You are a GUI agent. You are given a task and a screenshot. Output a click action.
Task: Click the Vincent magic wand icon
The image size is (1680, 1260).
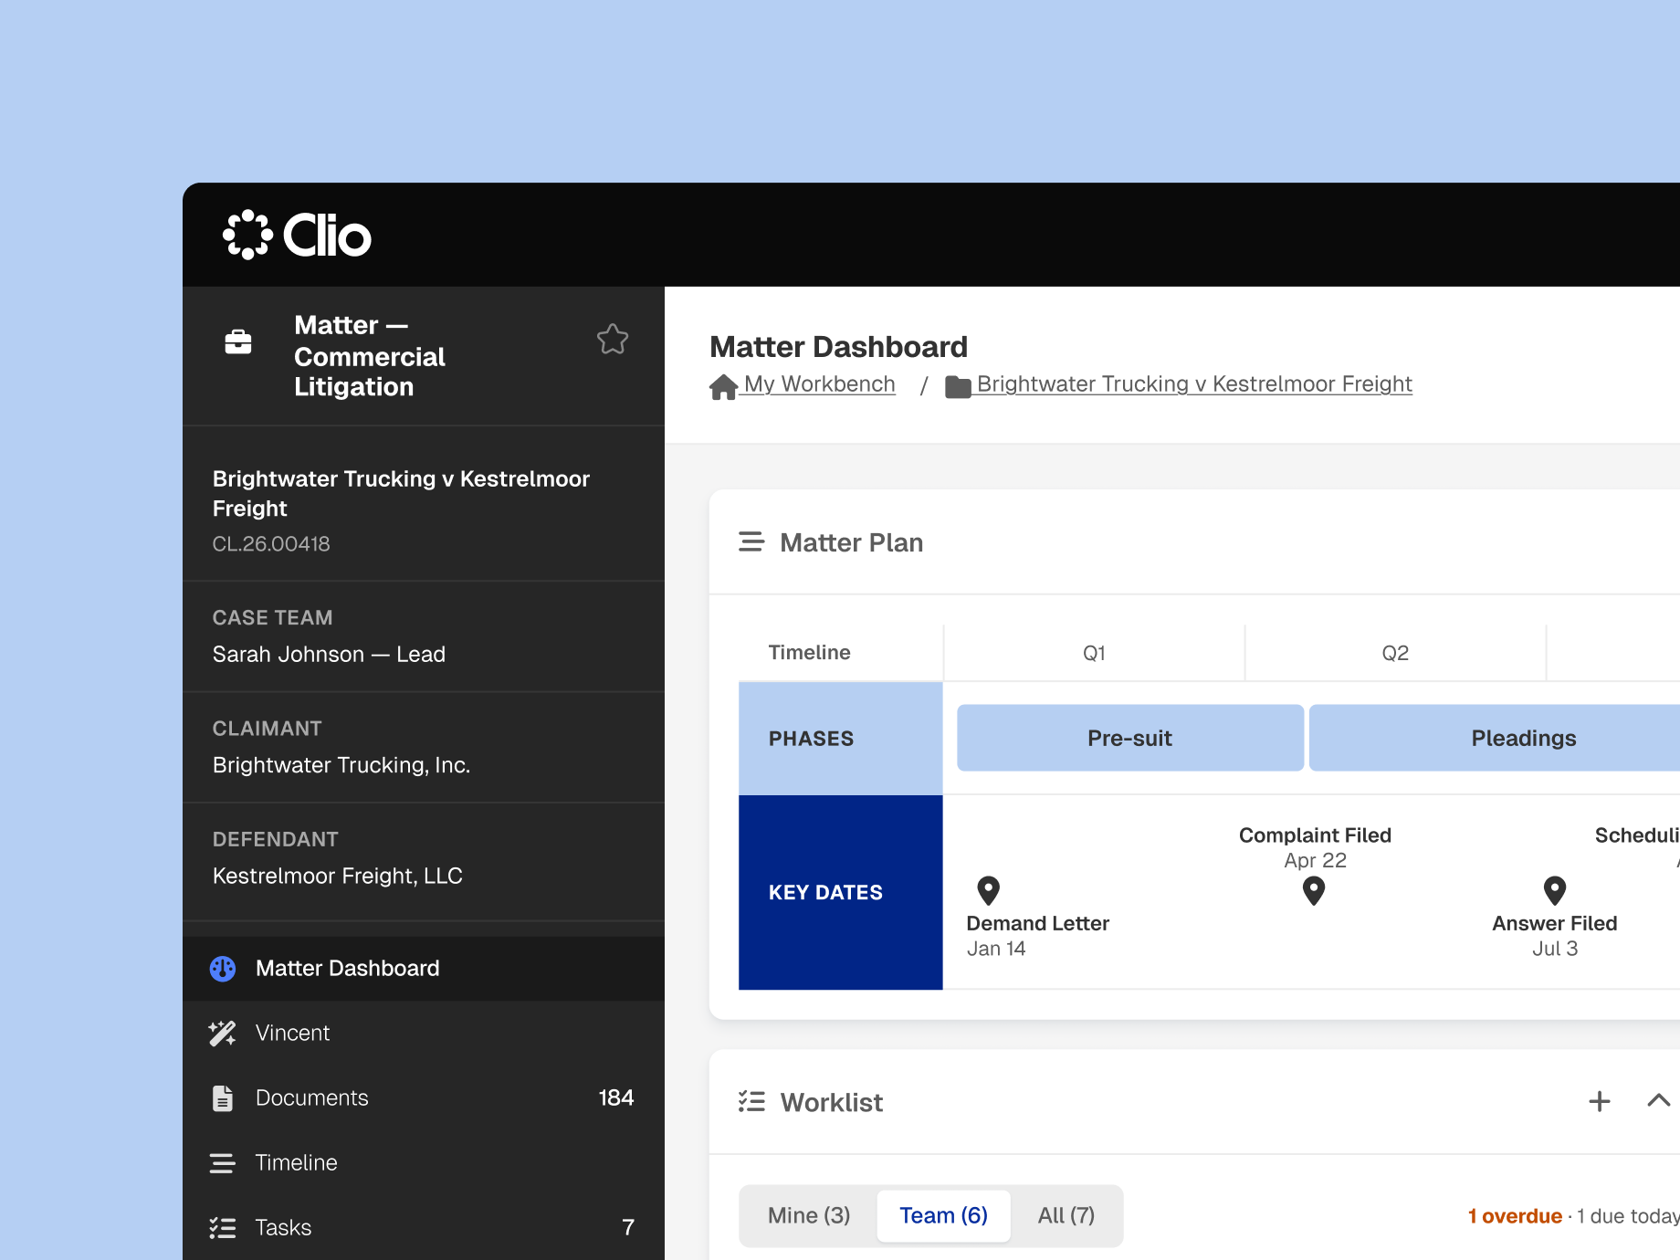pos(223,1033)
